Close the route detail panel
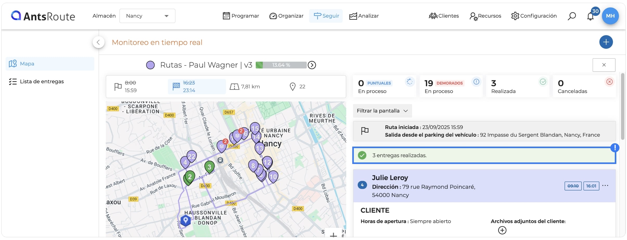The width and height of the screenshot is (627, 240). click(x=604, y=65)
